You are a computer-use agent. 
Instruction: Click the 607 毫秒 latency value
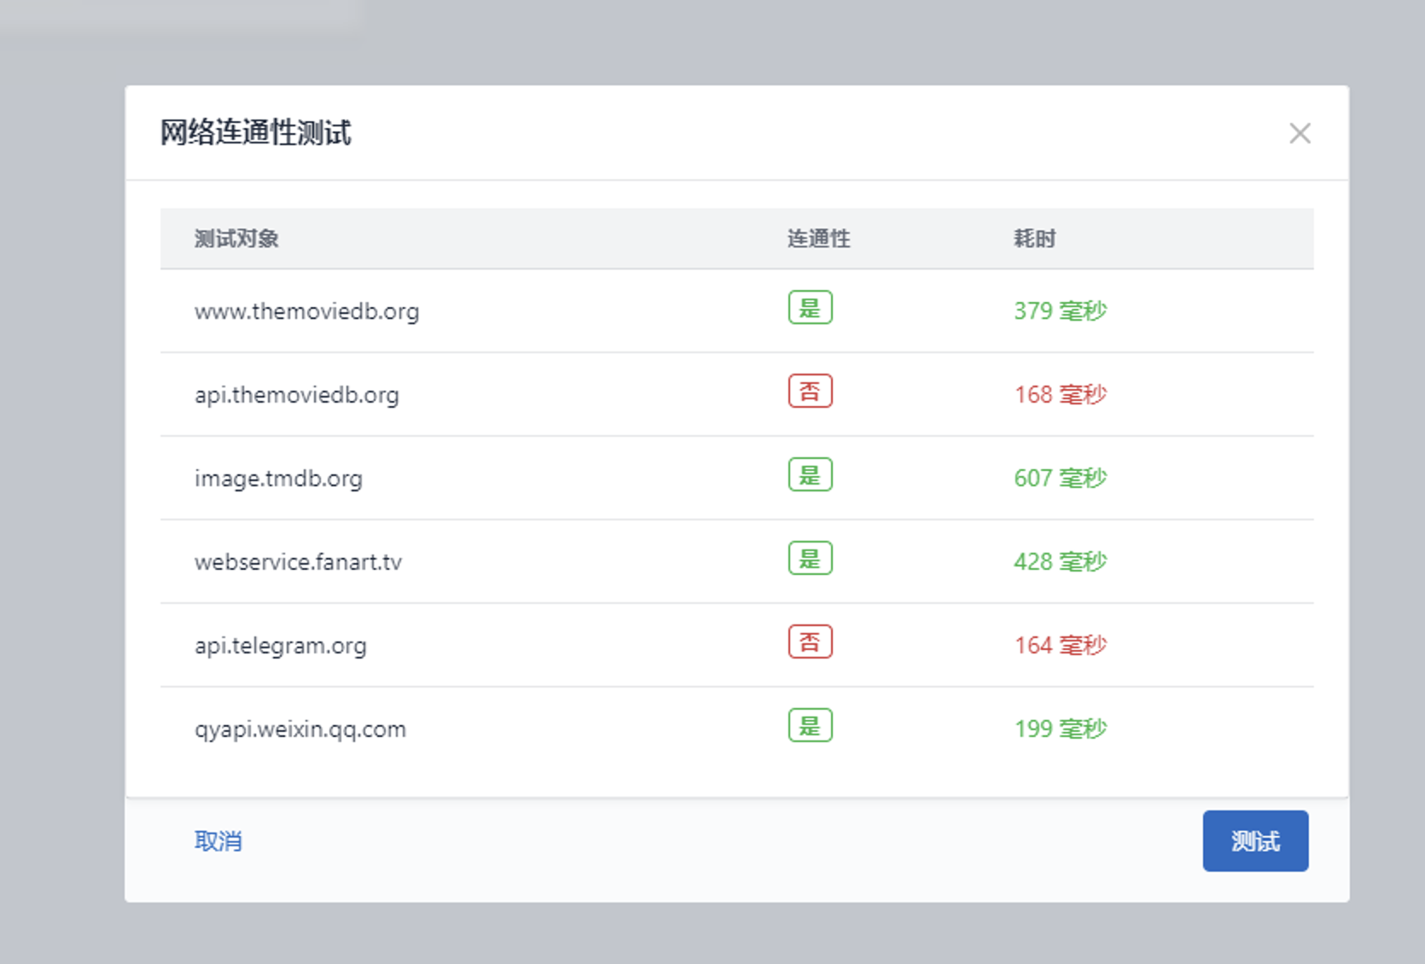click(1061, 478)
